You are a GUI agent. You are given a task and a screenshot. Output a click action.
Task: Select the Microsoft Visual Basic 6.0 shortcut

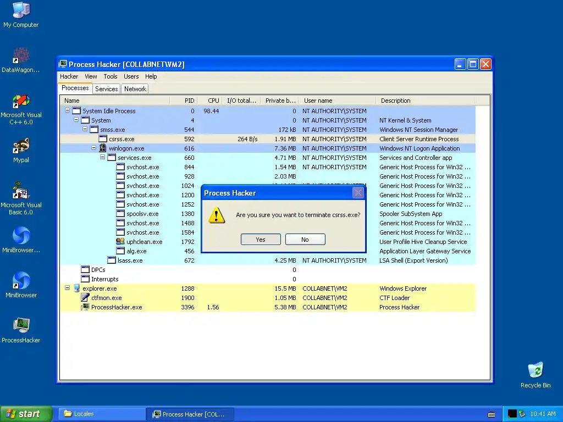21,199
